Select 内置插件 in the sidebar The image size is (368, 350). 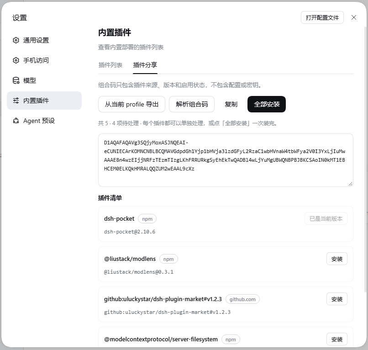point(44,101)
